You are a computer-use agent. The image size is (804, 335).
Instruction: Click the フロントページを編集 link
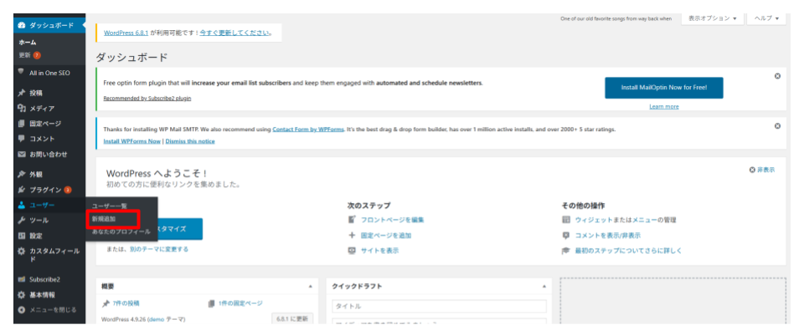point(393,220)
